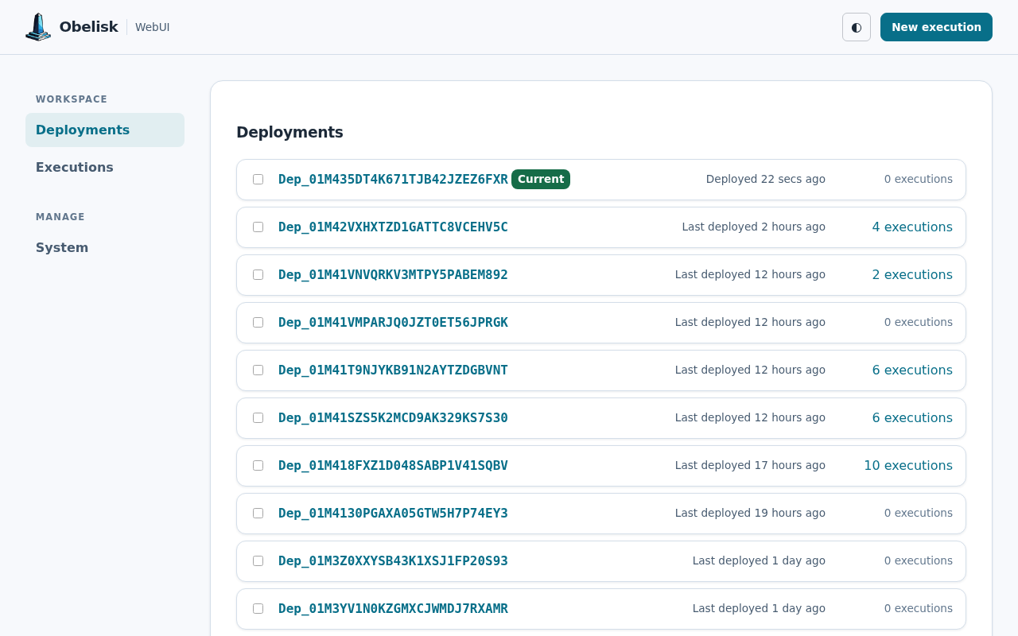
Task: Open deployment Dep_01M435DT4K671TJB42JZEZ6FXR
Action: [393, 179]
